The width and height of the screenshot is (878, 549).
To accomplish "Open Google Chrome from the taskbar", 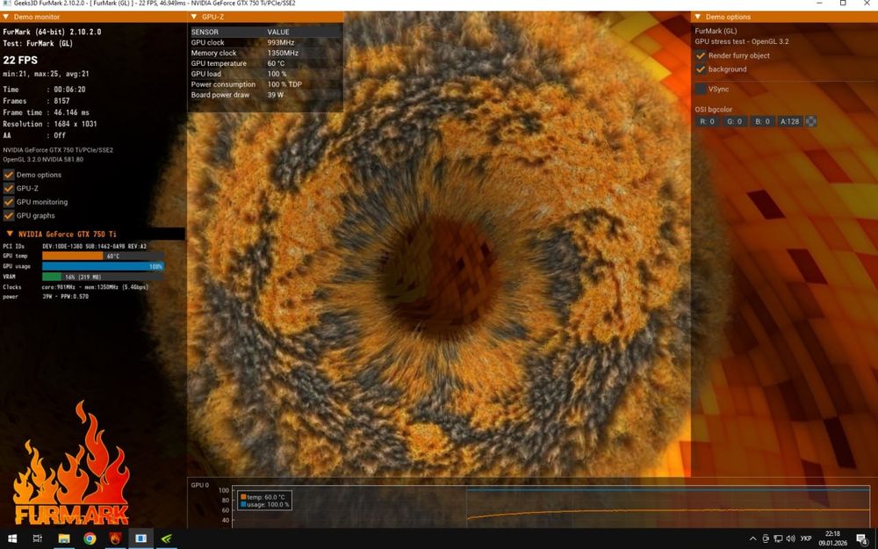I will (90, 539).
